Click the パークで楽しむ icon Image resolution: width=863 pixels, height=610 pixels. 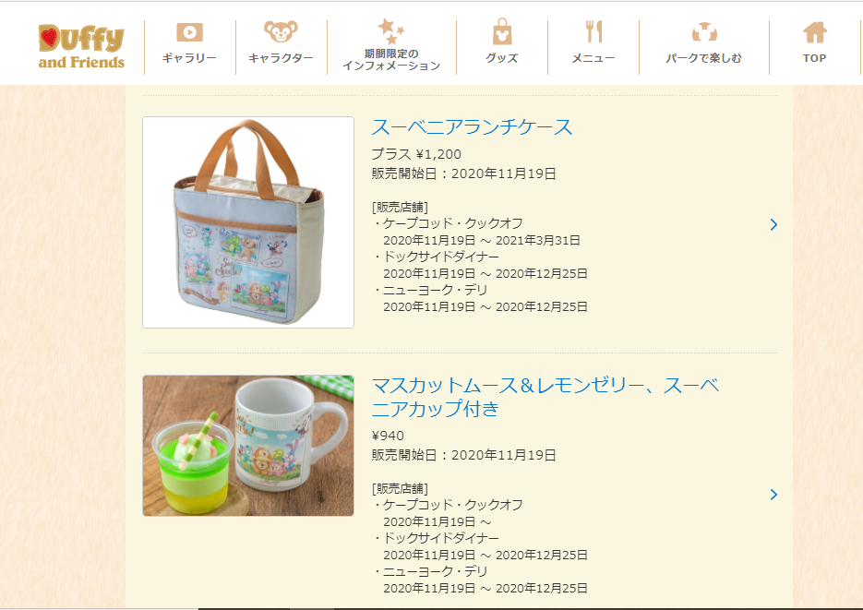point(704,32)
